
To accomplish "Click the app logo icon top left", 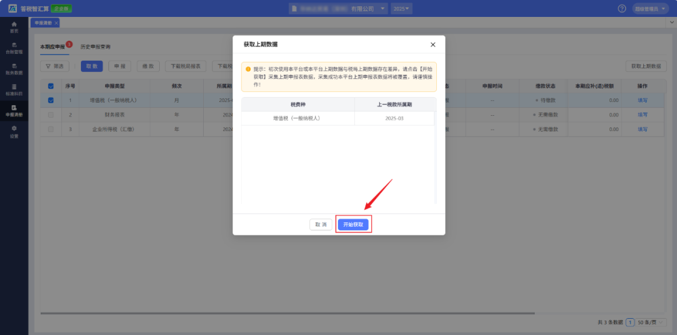I will pyautogui.click(x=13, y=8).
